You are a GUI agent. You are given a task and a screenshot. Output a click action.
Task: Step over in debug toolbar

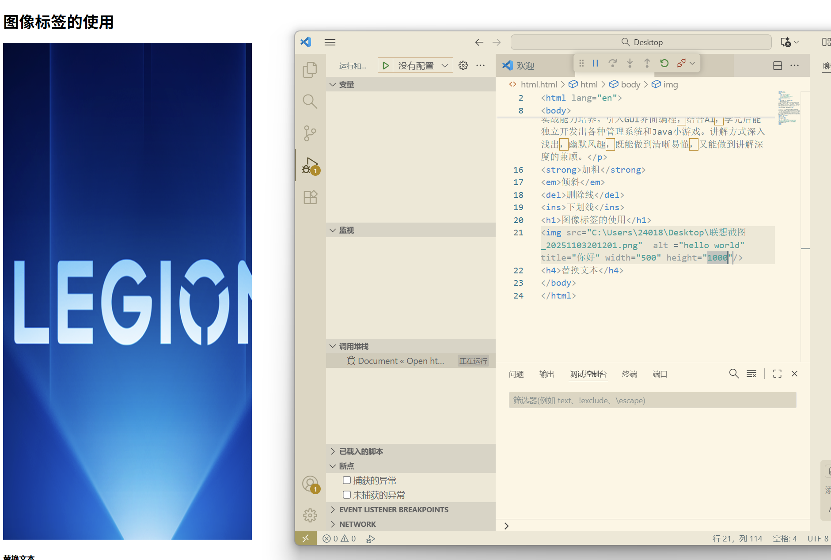click(612, 63)
